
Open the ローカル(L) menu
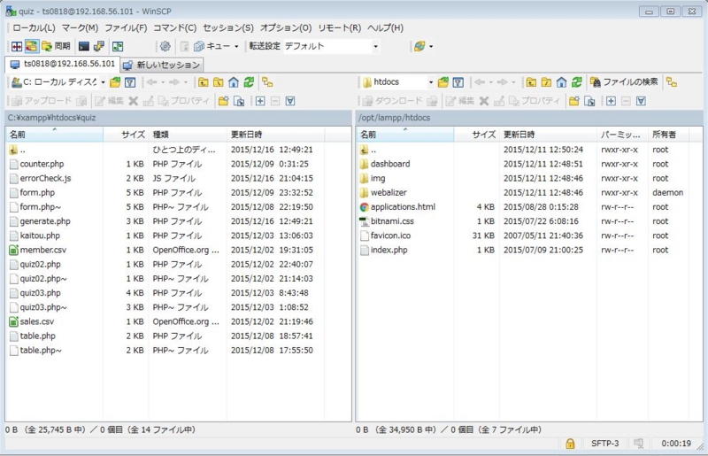coord(34,28)
